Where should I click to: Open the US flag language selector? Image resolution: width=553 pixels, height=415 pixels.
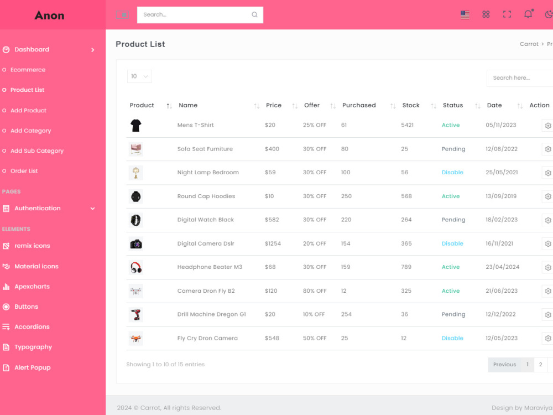pos(465,14)
